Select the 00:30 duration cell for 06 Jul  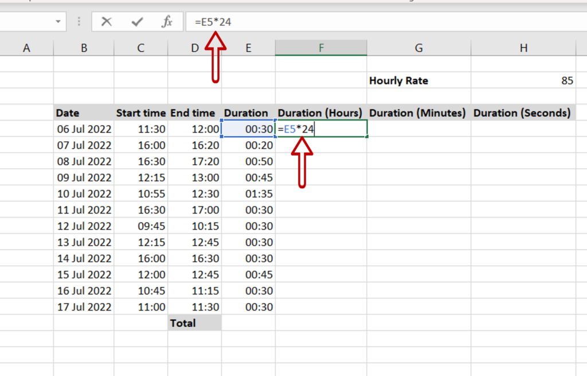click(x=248, y=129)
